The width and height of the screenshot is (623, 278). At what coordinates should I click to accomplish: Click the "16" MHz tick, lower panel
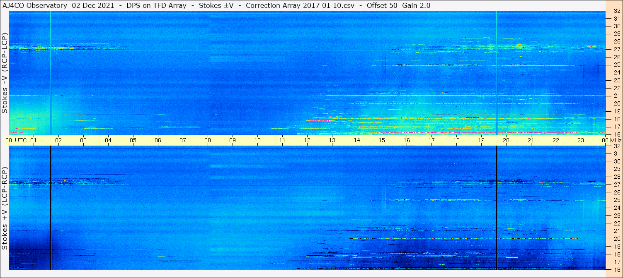point(616,269)
